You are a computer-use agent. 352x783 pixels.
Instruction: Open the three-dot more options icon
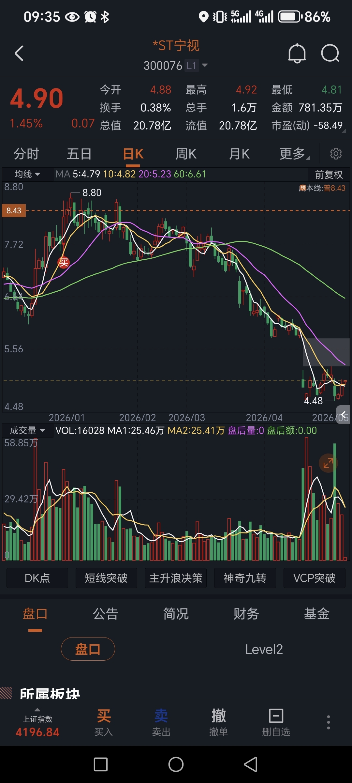(328, 722)
